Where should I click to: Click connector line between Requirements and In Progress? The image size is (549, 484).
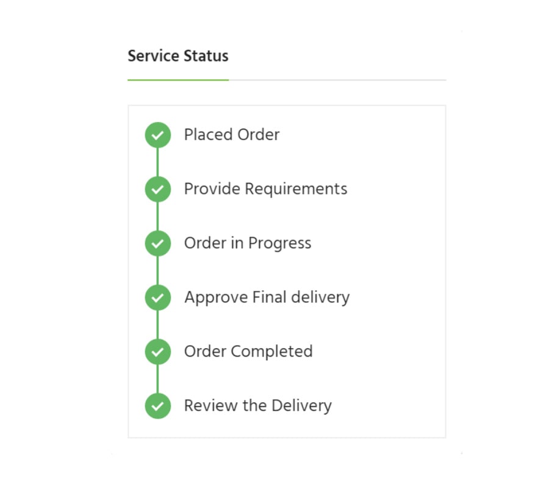pyautogui.click(x=157, y=216)
